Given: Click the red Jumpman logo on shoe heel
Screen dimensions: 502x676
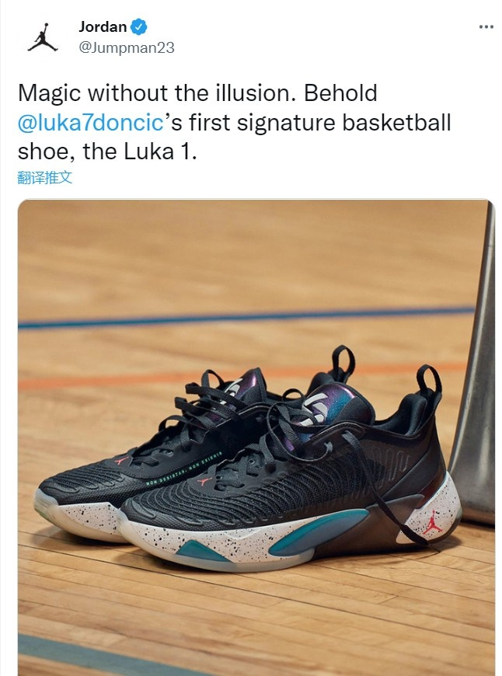Looking at the screenshot, I should 433,524.
